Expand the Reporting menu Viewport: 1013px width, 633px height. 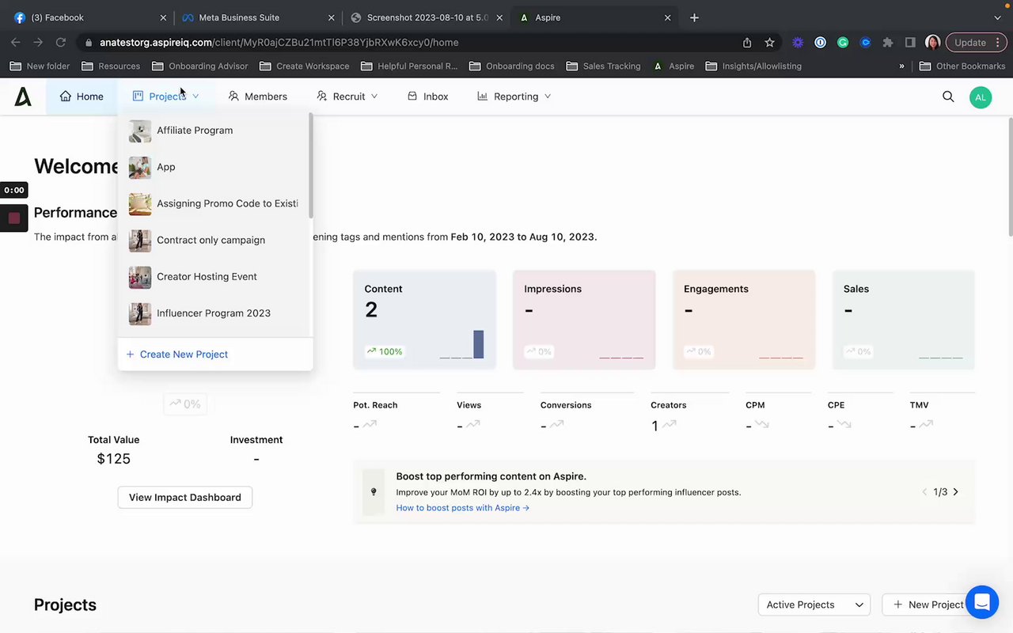[514, 97]
